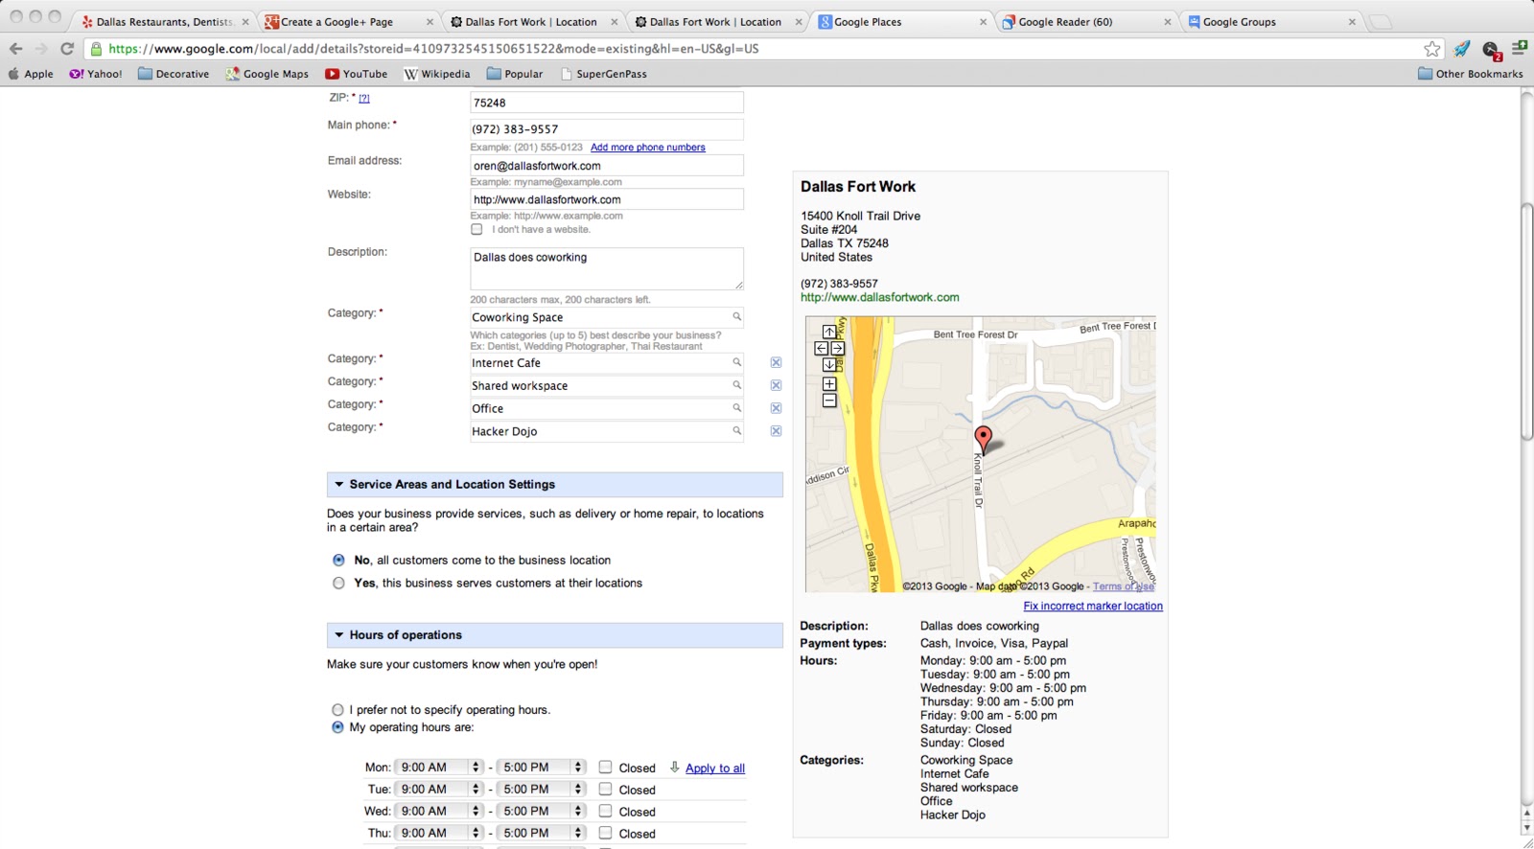Remove the Shared workspace category
Image resolution: width=1534 pixels, height=849 pixels.
tap(776, 385)
